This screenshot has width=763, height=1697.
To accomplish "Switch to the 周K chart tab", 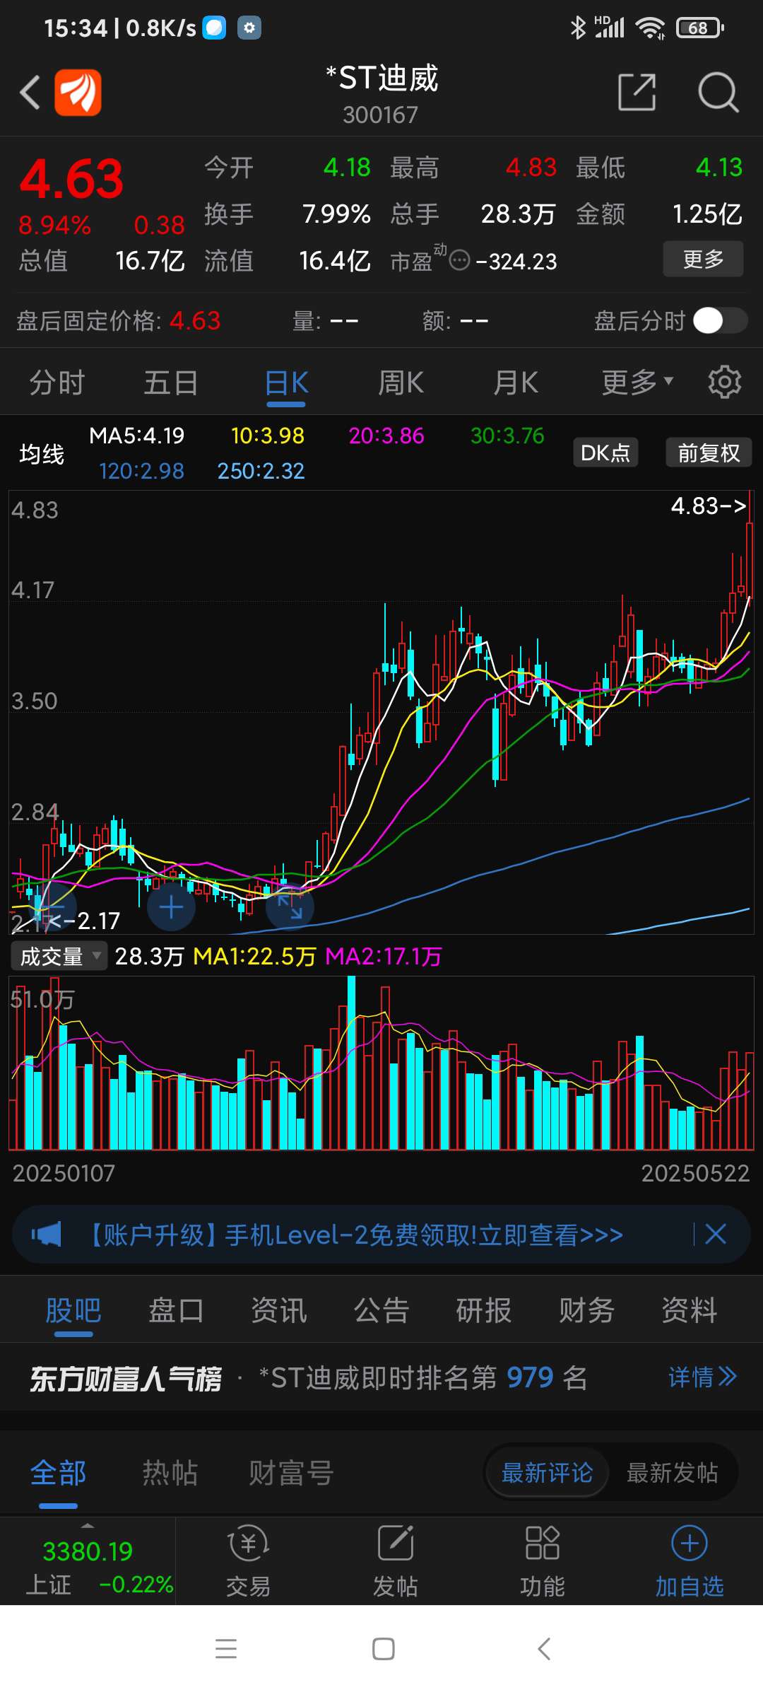I will coord(401,383).
